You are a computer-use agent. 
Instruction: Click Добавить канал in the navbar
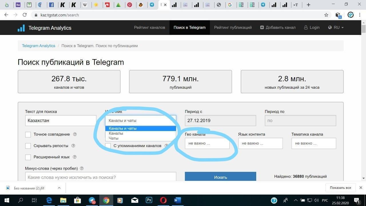(278, 27)
